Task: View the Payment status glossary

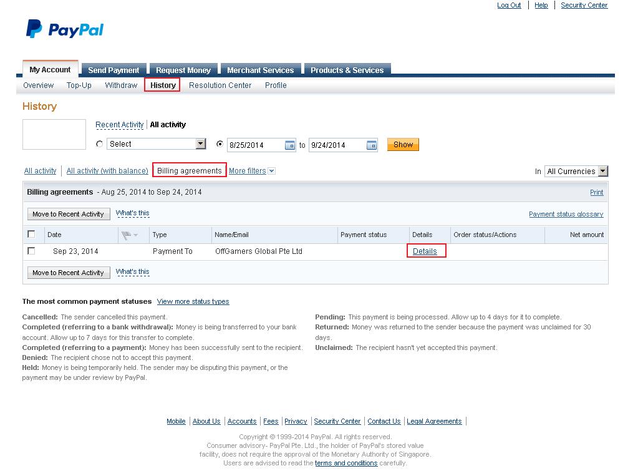Action: pos(566,214)
